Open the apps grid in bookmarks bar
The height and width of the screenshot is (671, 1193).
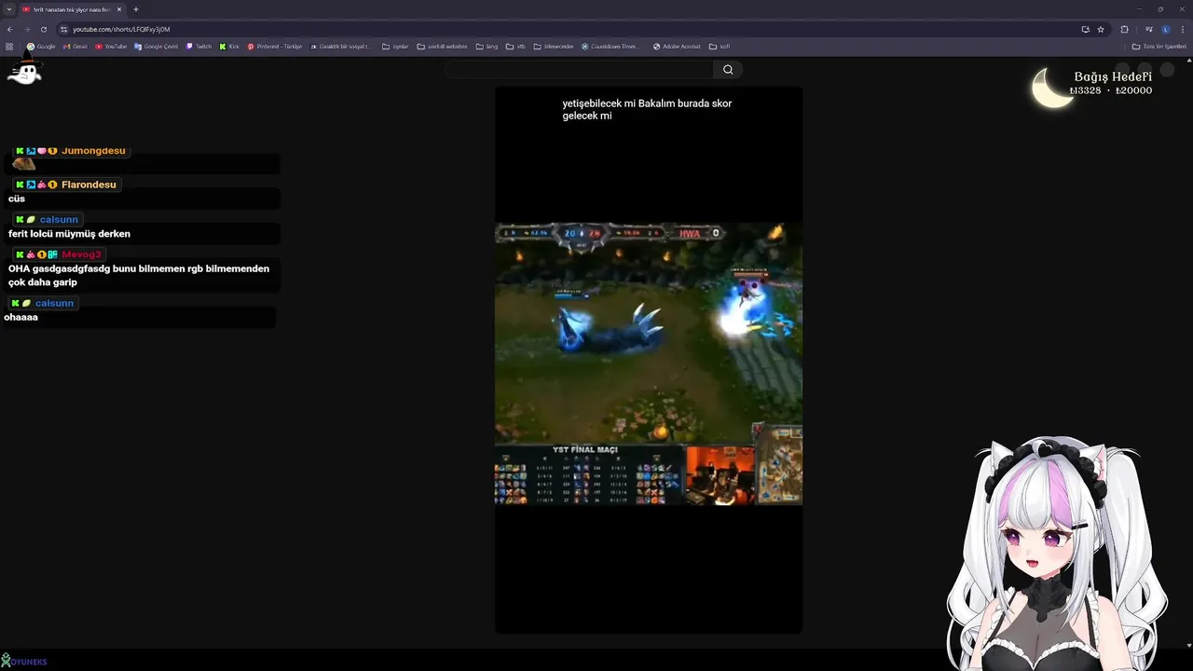9,46
